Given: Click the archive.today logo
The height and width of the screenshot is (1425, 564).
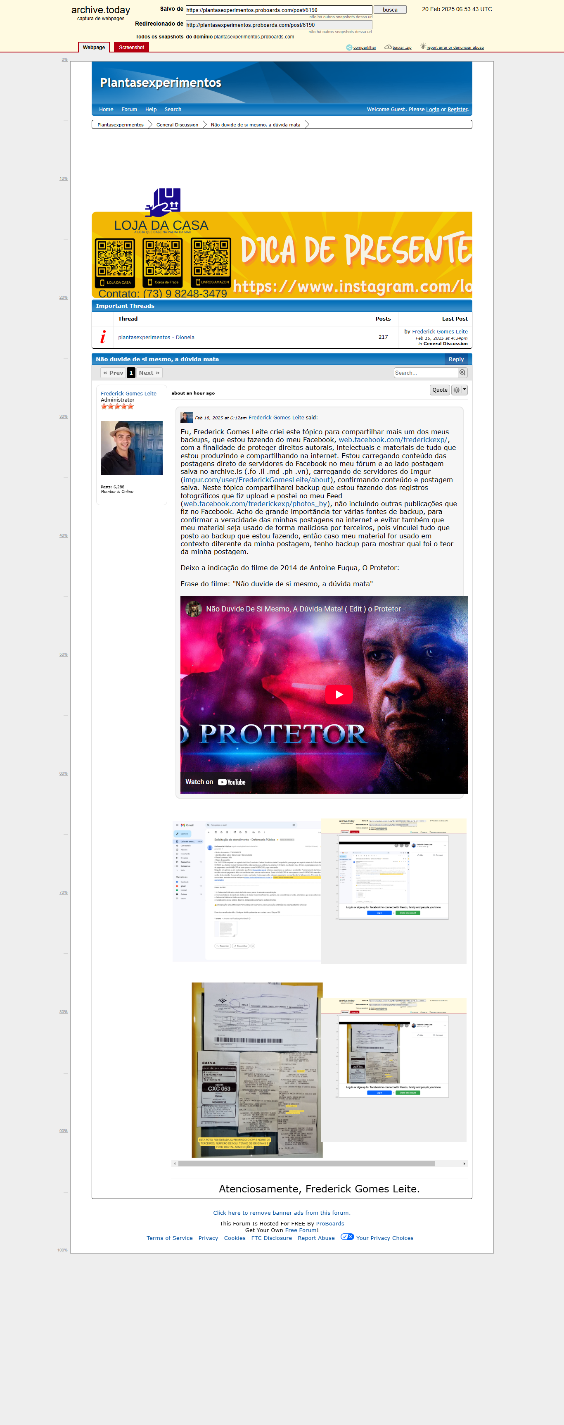Looking at the screenshot, I should pos(101,10).
